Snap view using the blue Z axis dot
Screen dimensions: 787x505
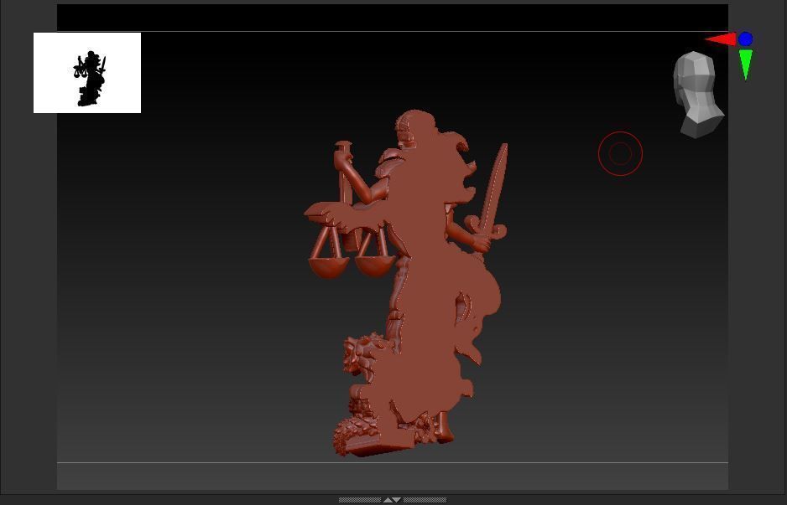point(745,39)
